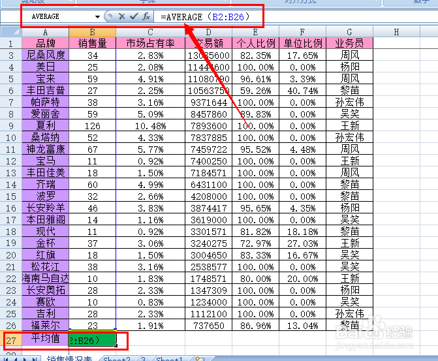The image size is (438, 361).
Task: Click the 单位比例 header cell
Action: tap(302, 43)
